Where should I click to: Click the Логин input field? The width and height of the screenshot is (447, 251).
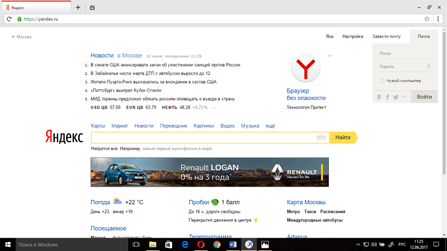click(x=405, y=54)
